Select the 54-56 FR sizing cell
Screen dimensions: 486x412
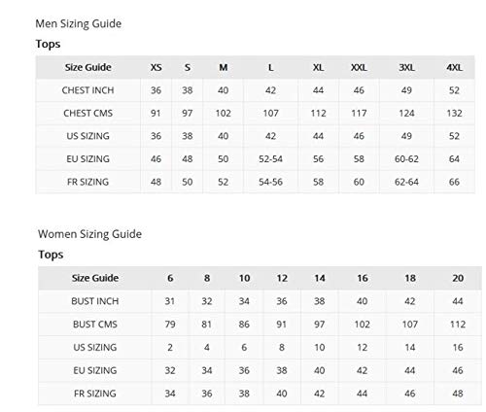(x=270, y=182)
